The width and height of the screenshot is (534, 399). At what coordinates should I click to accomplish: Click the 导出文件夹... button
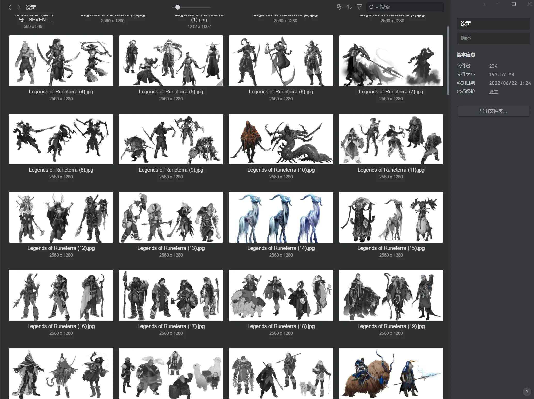point(493,111)
